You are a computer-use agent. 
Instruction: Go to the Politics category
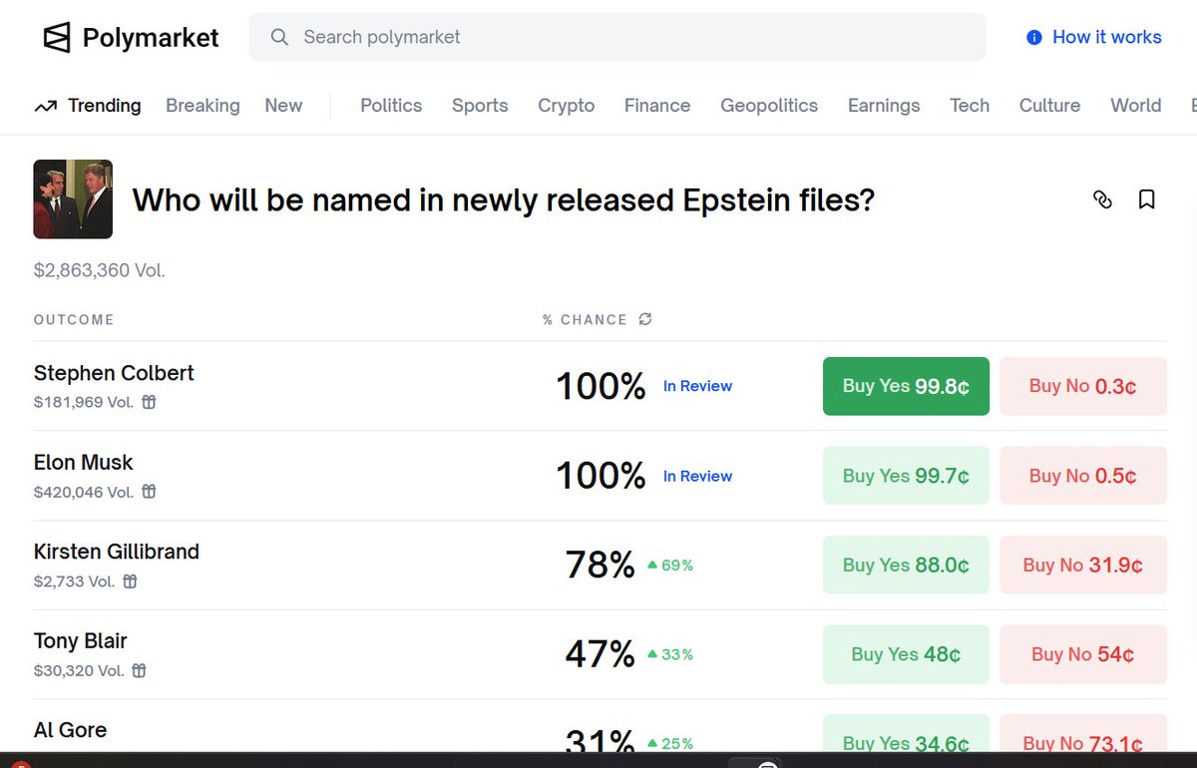pos(391,106)
